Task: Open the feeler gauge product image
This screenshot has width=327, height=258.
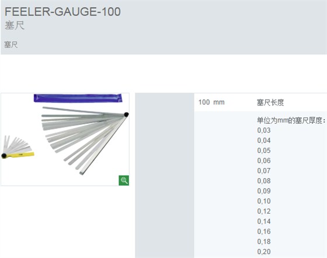Action: [x=65, y=139]
